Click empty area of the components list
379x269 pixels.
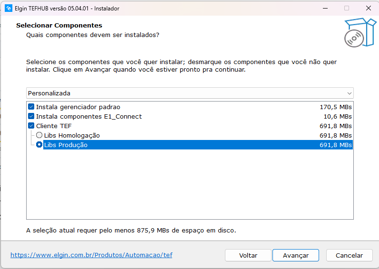point(189,185)
